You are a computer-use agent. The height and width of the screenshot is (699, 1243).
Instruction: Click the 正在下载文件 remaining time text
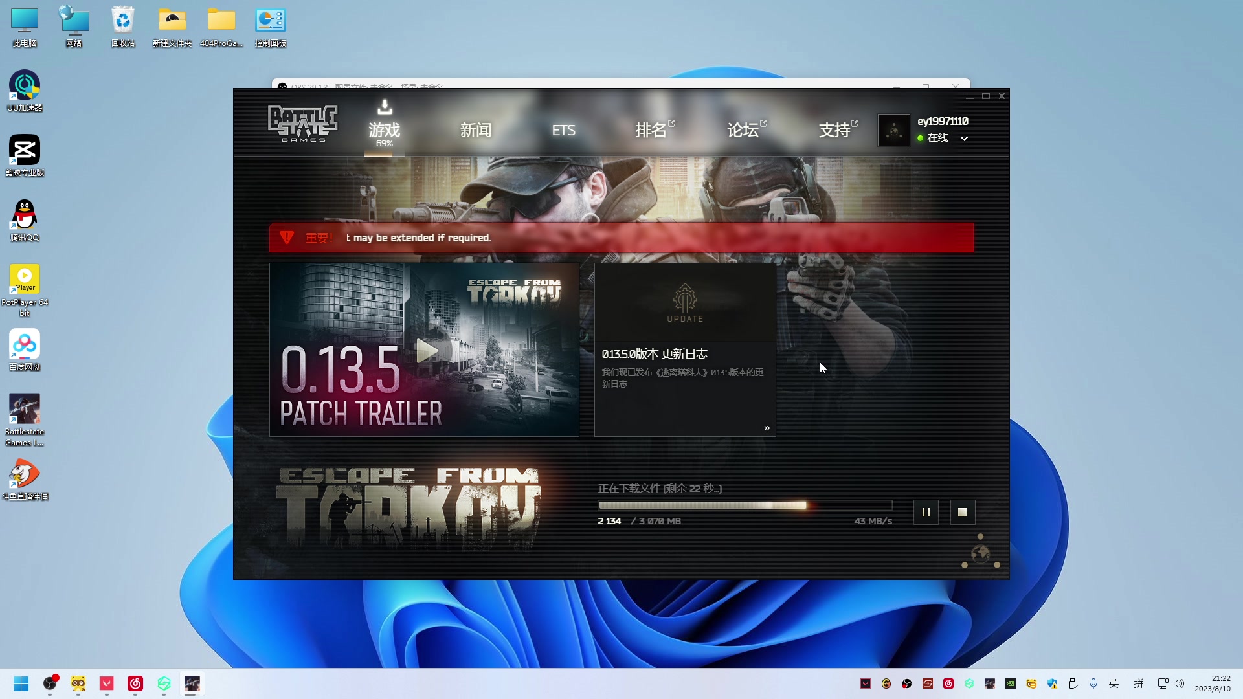pos(660,488)
